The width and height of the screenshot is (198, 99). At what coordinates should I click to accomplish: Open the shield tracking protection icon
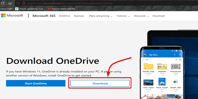coord(18,3)
